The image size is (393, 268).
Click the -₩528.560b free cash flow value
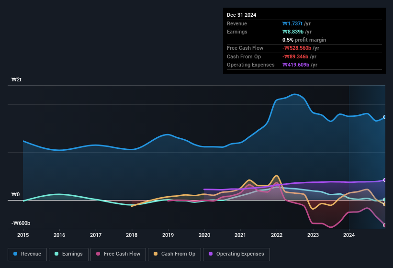(300, 48)
